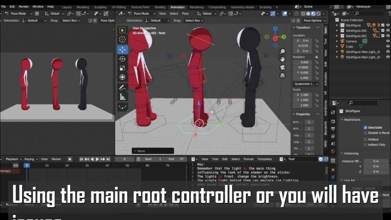The width and height of the screenshot is (391, 220).
Task: Switch to the Shading workspace tab
Action: point(160,7)
